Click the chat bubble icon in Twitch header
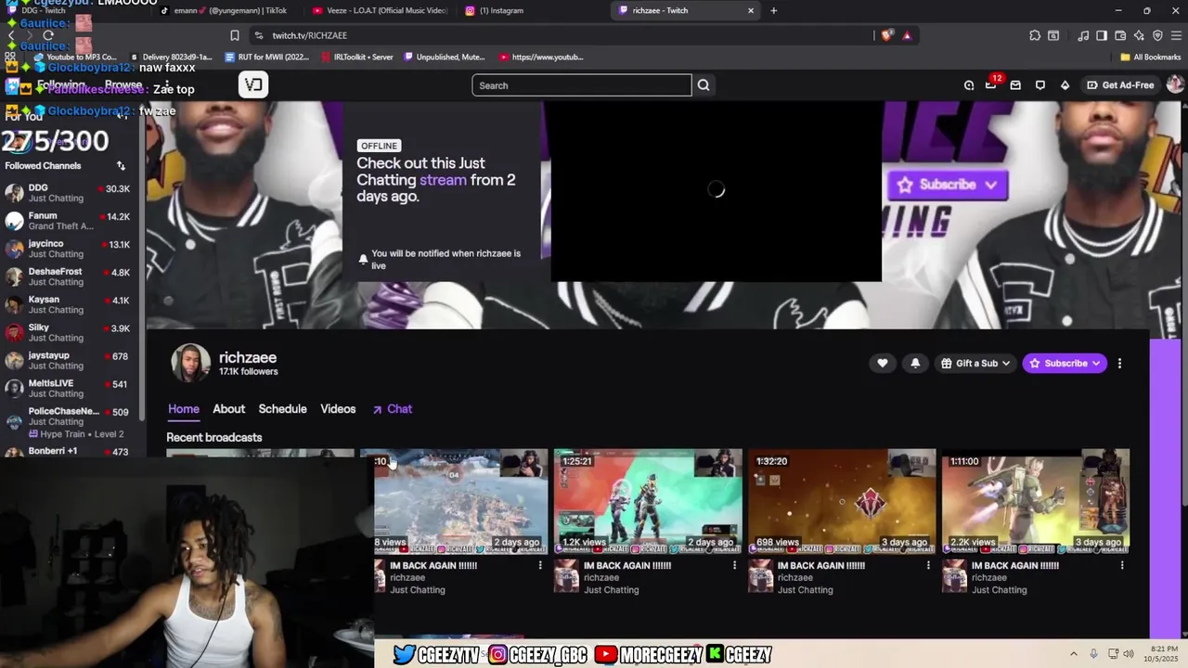The width and height of the screenshot is (1188, 668). tap(1040, 85)
